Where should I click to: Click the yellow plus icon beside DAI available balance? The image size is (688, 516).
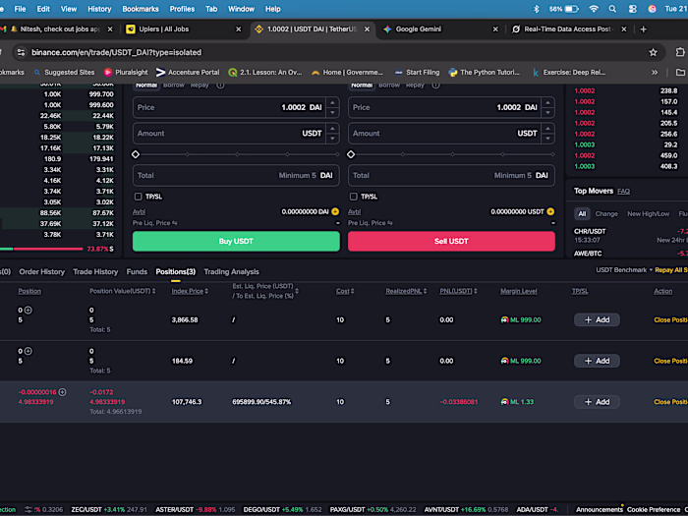(335, 211)
